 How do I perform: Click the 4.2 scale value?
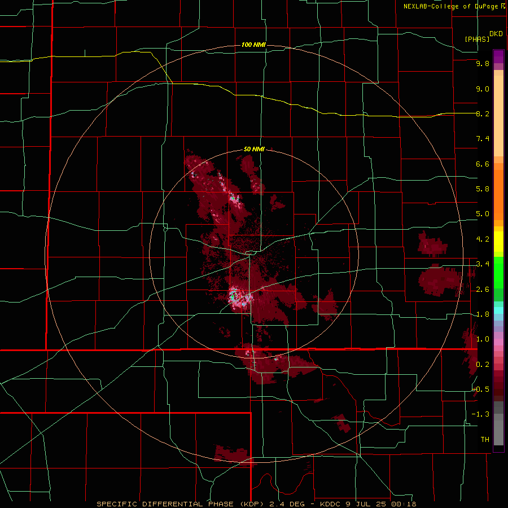click(483, 239)
